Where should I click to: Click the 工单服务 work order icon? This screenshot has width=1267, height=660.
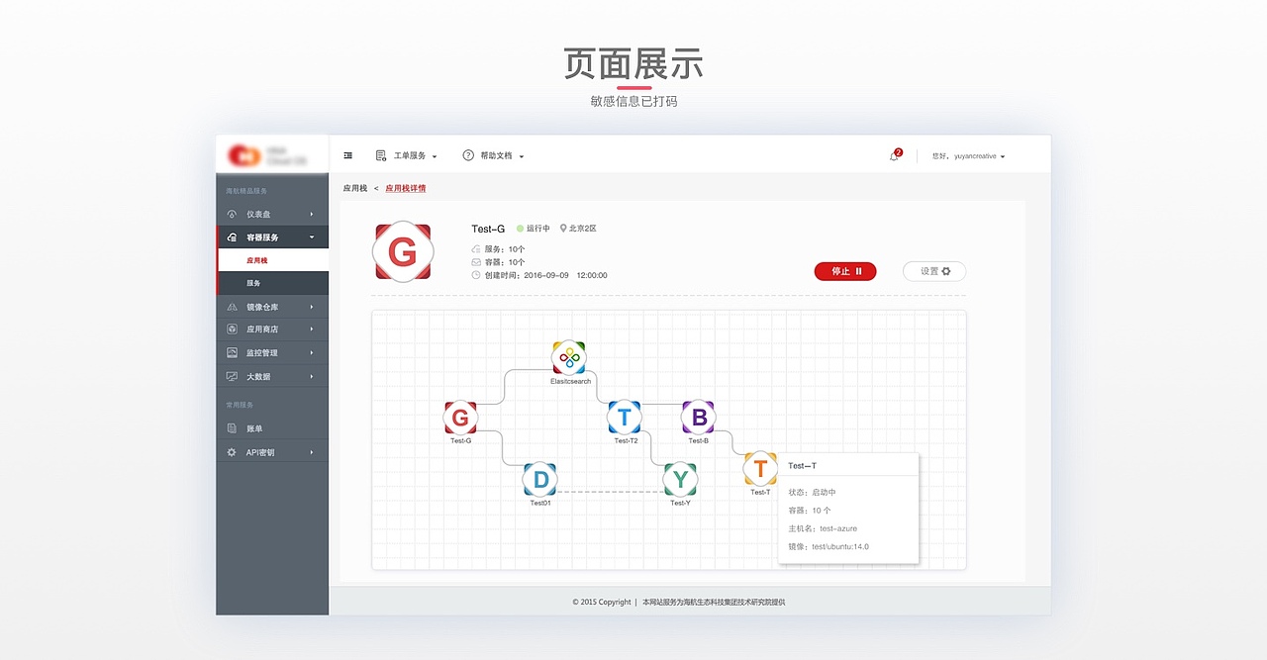click(381, 155)
